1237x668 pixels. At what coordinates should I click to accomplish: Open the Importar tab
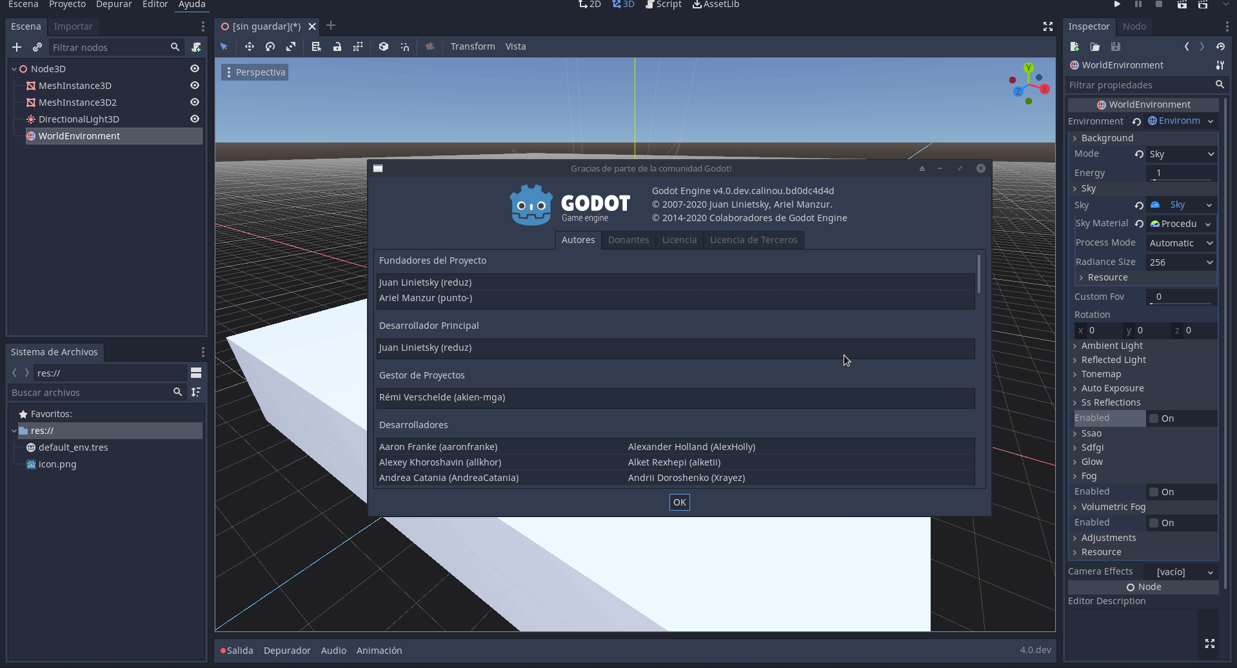73,26
